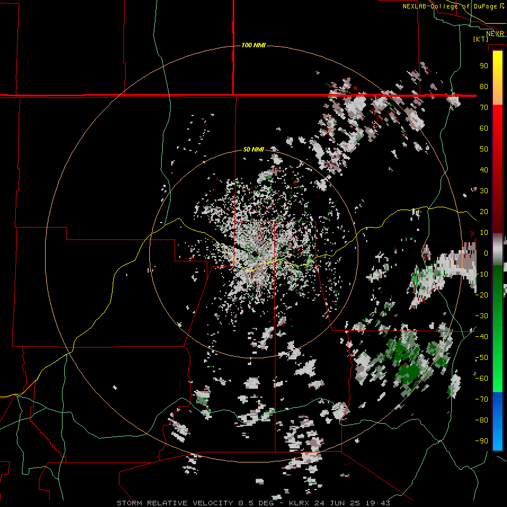The height and width of the screenshot is (507, 507).
Task: Select the -30 value on velocity scale
Action: pos(482,316)
